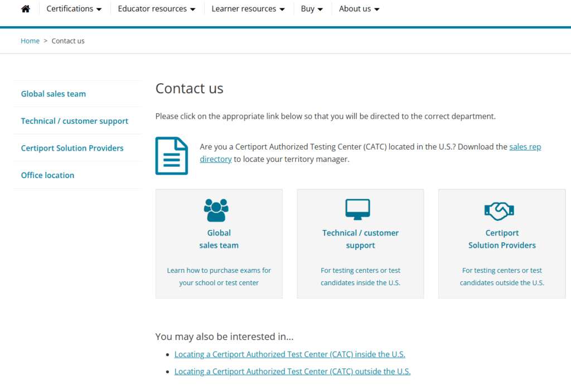Click 'Locating a CATC outside the U.S.' link
Screen dimensions: 571x389
pos(292,372)
